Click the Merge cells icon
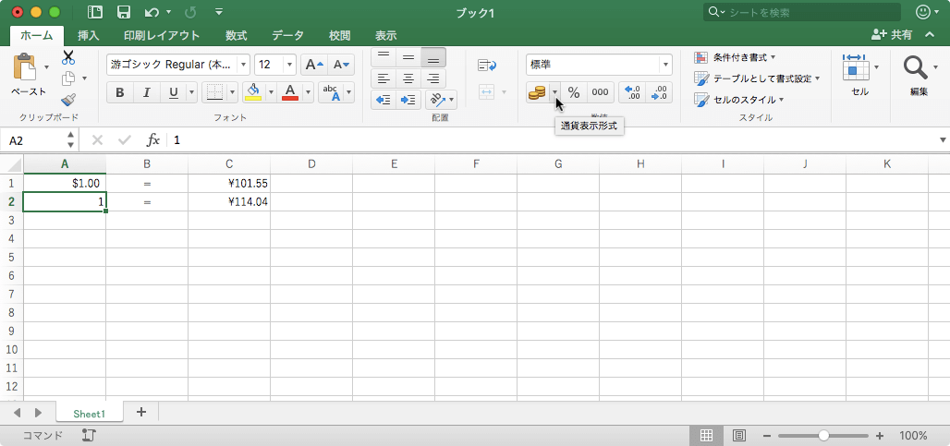950x446 pixels. 487,92
